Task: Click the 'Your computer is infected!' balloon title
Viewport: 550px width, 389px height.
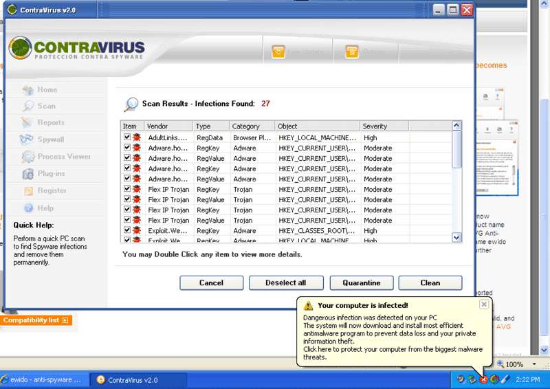Action: (x=363, y=306)
